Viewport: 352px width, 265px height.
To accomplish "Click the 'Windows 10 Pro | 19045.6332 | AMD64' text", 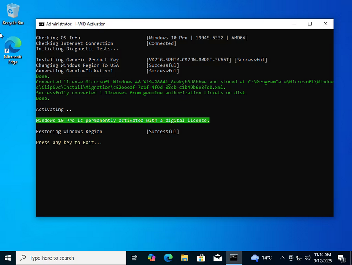I will [x=197, y=38].
